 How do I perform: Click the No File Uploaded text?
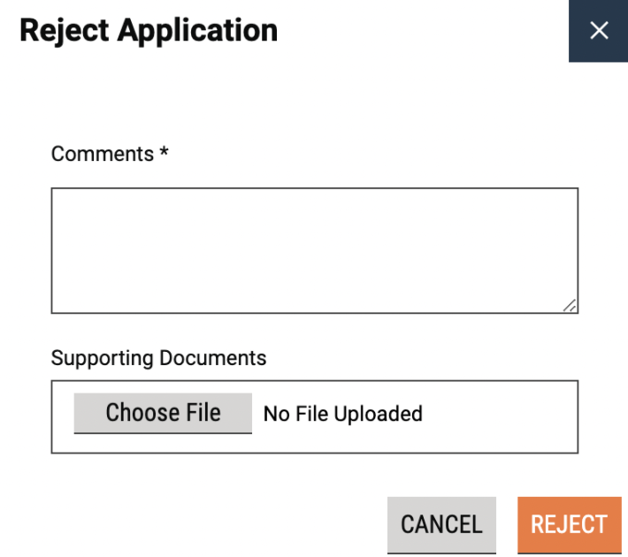[343, 414]
